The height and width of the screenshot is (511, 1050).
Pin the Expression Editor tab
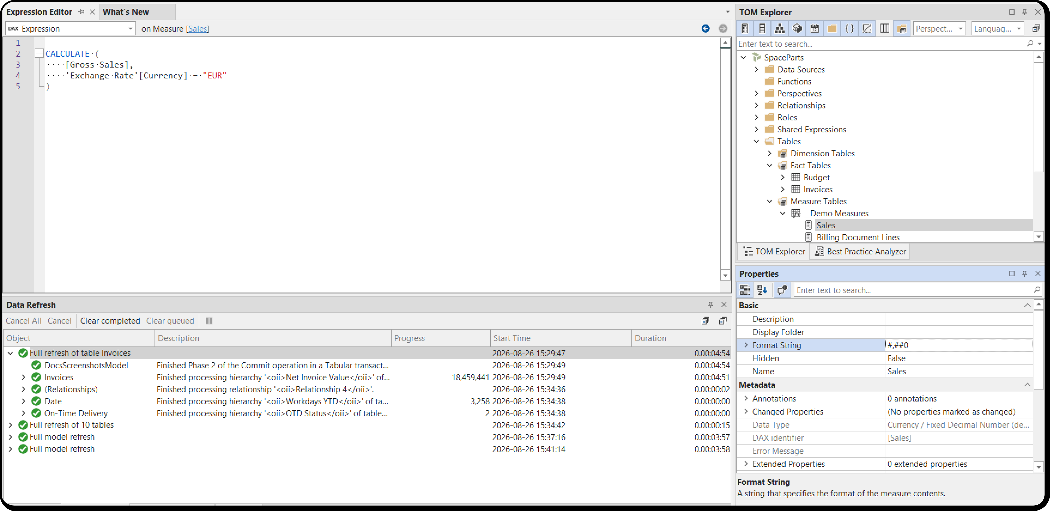[81, 12]
